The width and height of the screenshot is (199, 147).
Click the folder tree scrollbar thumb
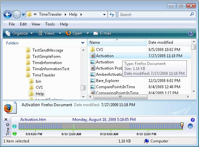(83, 88)
